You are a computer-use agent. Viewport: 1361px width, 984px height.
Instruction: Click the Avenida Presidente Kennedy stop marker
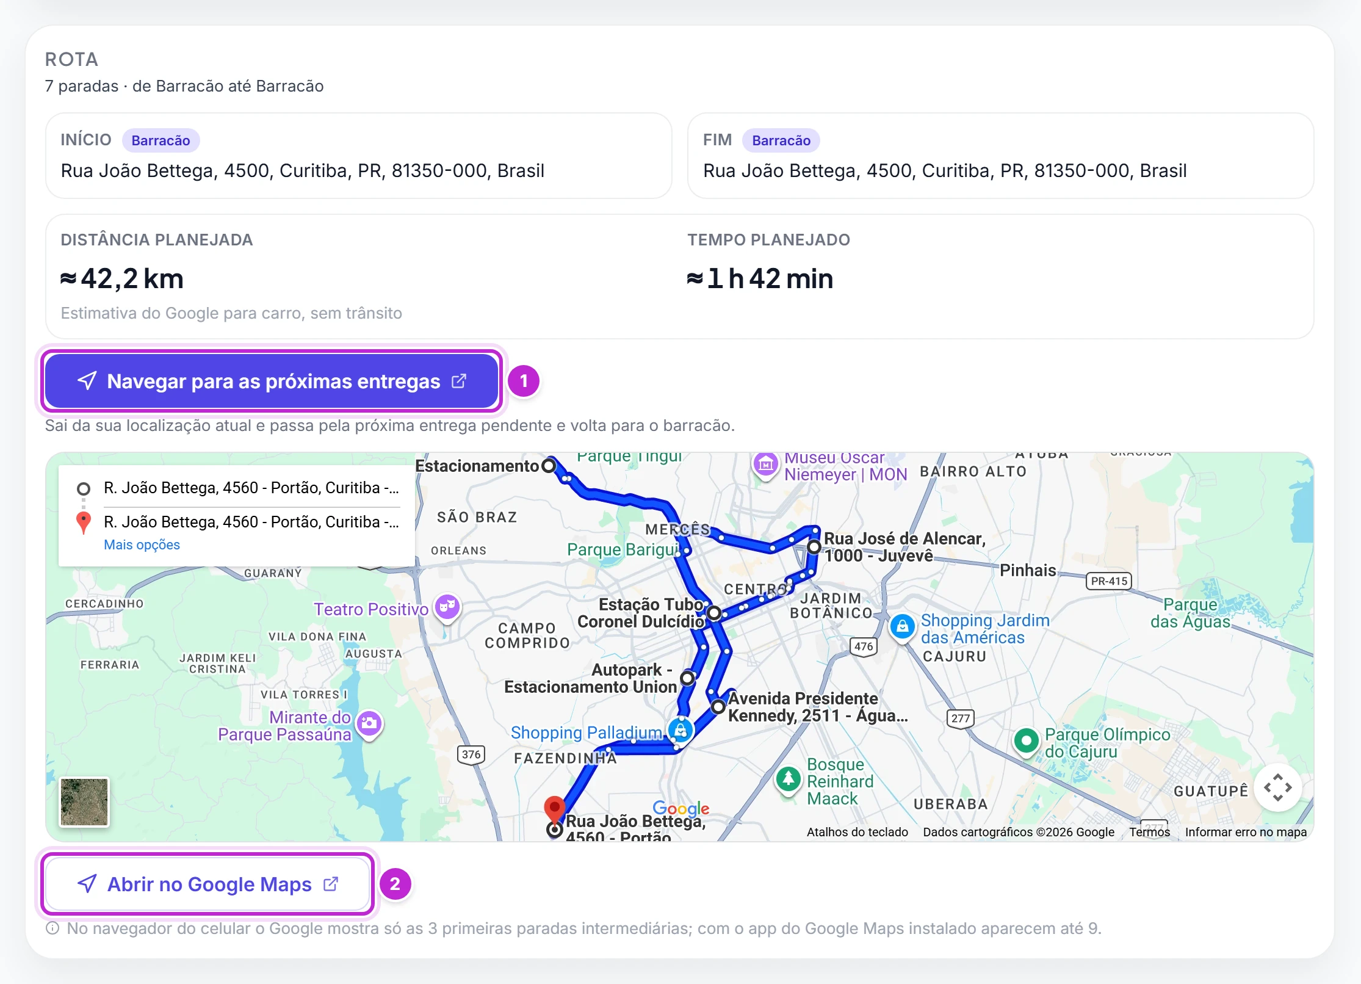point(718,707)
